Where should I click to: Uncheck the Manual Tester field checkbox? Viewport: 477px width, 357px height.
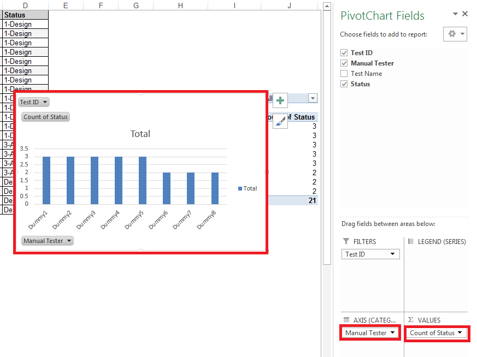(x=344, y=63)
